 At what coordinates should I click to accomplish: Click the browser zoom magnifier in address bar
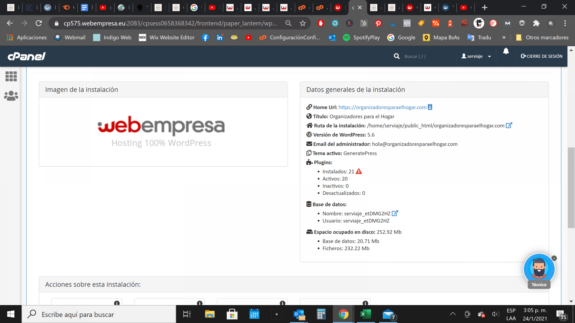(288, 23)
